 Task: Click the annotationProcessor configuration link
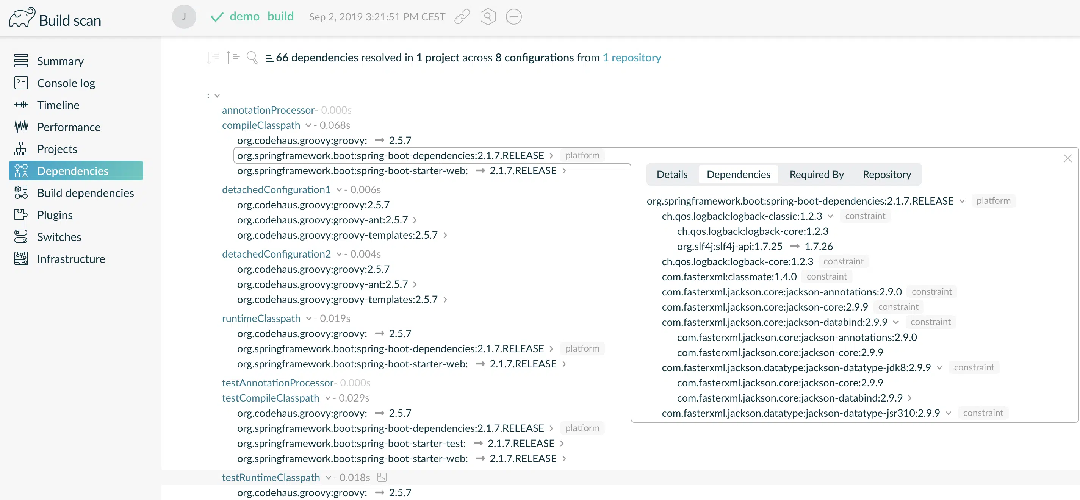click(x=268, y=110)
